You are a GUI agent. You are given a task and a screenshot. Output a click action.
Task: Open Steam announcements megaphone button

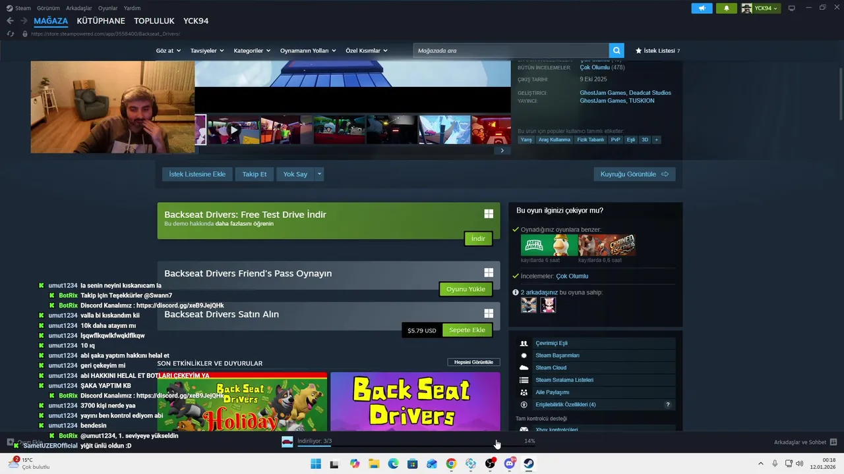point(702,8)
